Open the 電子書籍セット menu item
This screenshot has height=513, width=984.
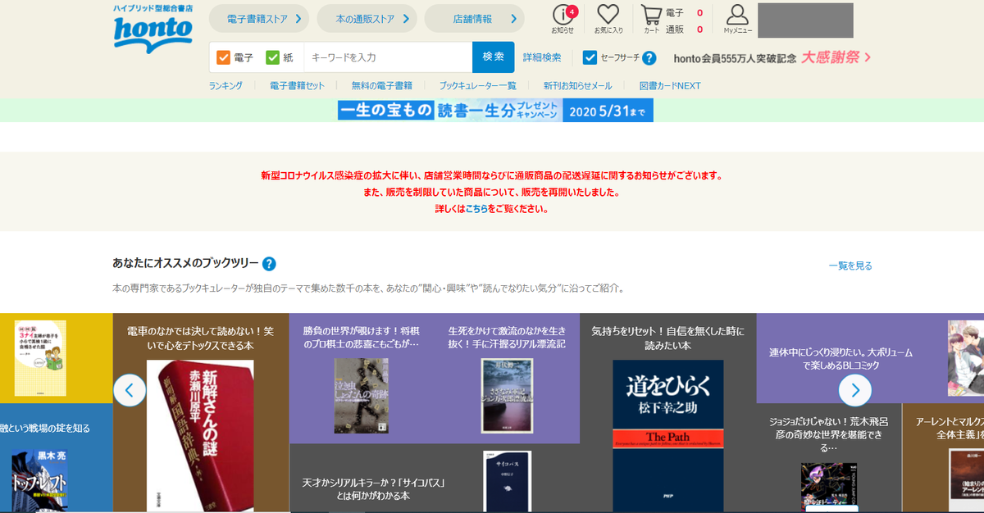tap(297, 85)
